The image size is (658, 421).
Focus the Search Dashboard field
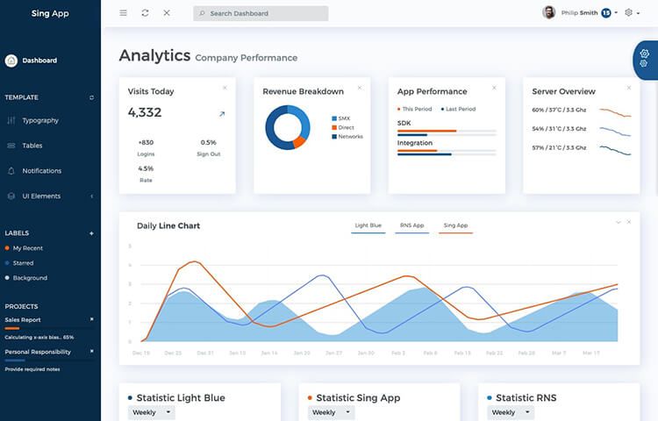coord(261,13)
